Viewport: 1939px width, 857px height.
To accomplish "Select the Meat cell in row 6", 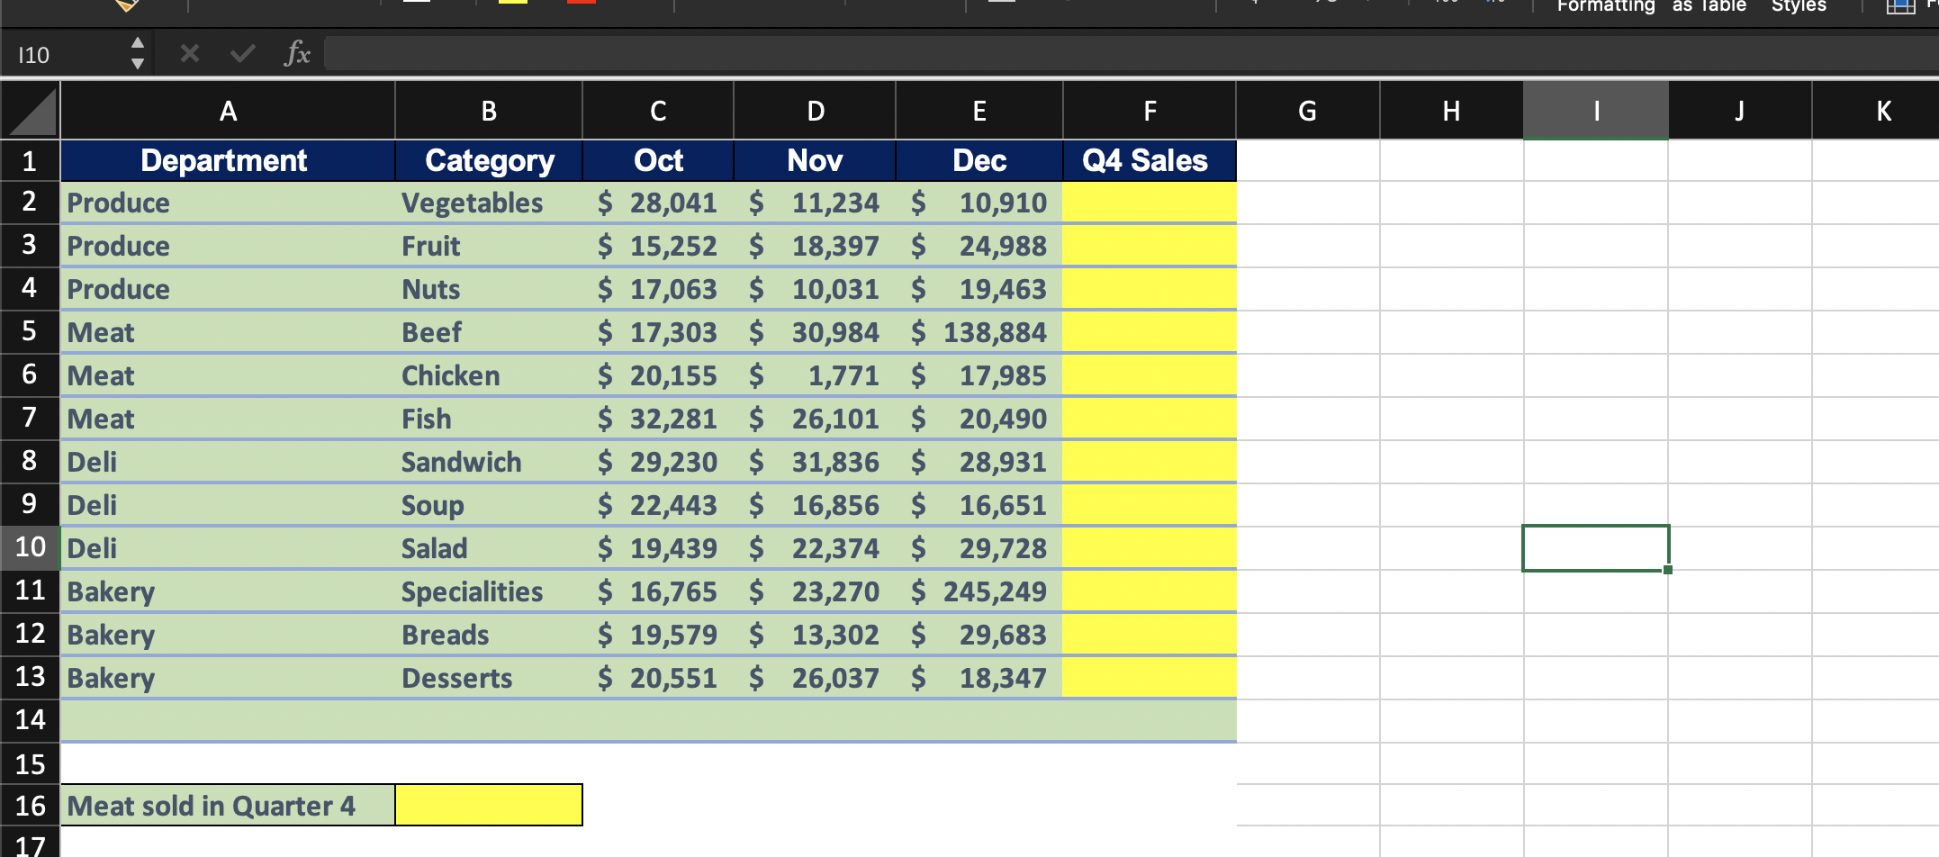I will [228, 376].
